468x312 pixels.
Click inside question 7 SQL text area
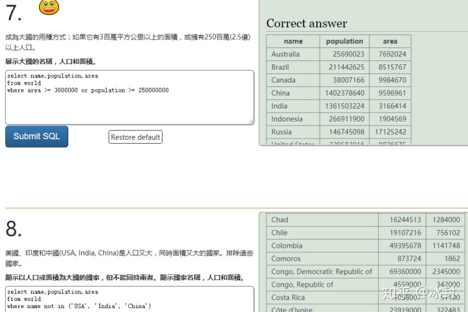pyautogui.click(x=129, y=97)
